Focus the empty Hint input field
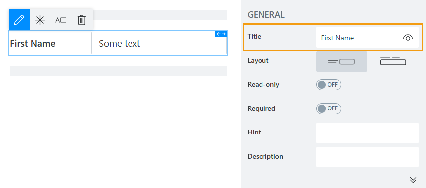The height and width of the screenshot is (188, 426). coord(367,133)
